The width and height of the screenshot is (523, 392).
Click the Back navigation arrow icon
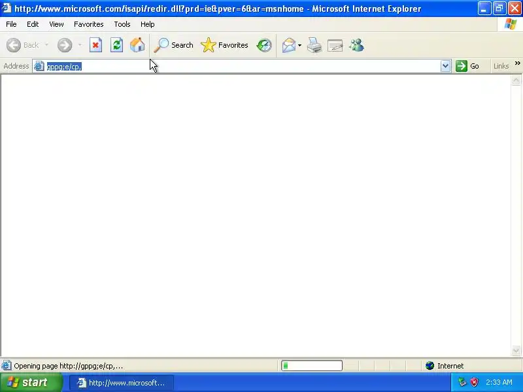click(x=14, y=45)
